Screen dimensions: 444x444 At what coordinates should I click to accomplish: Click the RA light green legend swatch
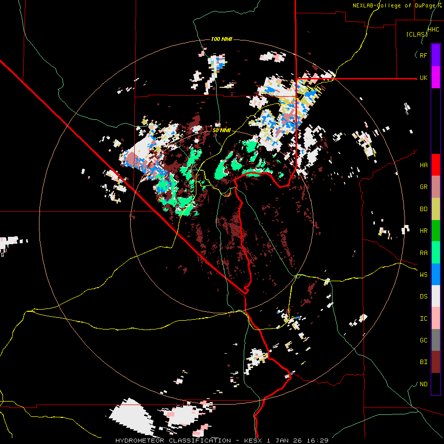point(436,253)
